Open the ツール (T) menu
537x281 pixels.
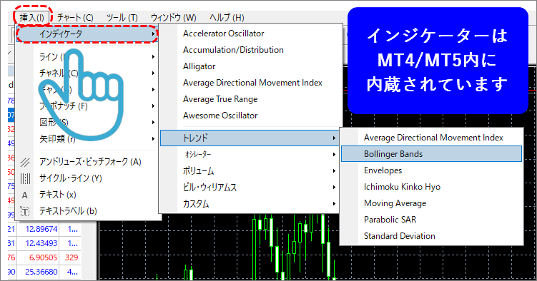click(x=122, y=17)
